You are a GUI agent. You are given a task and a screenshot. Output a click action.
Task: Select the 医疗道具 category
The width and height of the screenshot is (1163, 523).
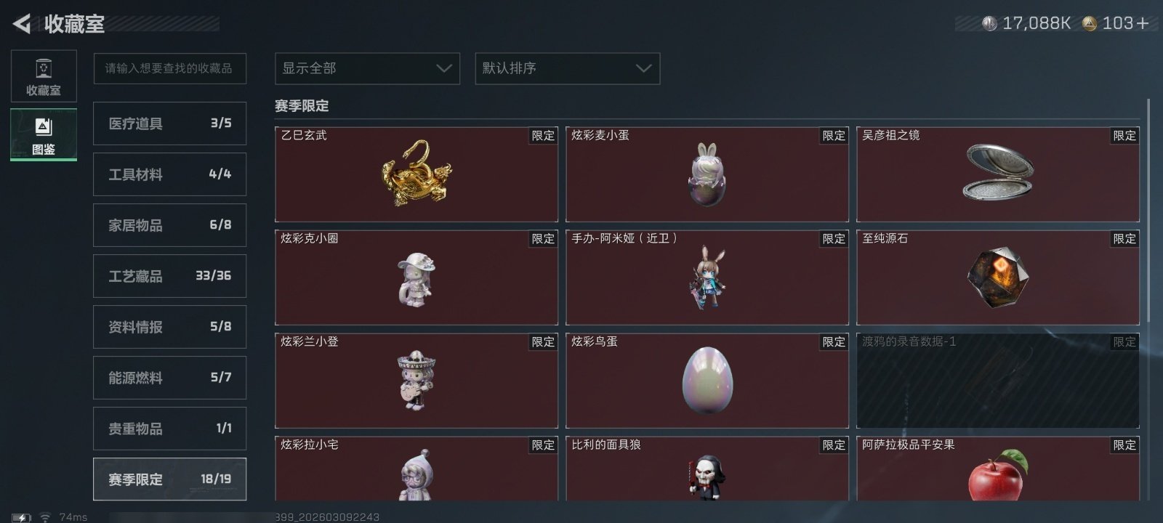click(x=170, y=123)
